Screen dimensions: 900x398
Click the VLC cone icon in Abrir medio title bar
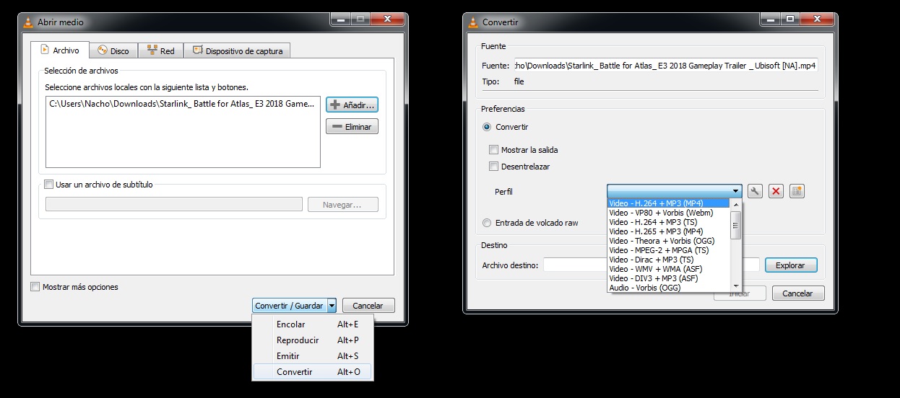click(x=28, y=22)
